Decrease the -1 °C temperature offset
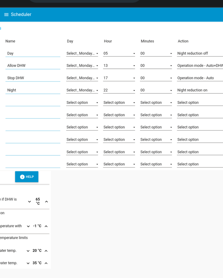Screen dimensions: 223x278 click(28, 226)
